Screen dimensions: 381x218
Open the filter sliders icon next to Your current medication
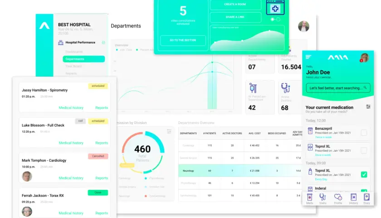(x=368, y=107)
